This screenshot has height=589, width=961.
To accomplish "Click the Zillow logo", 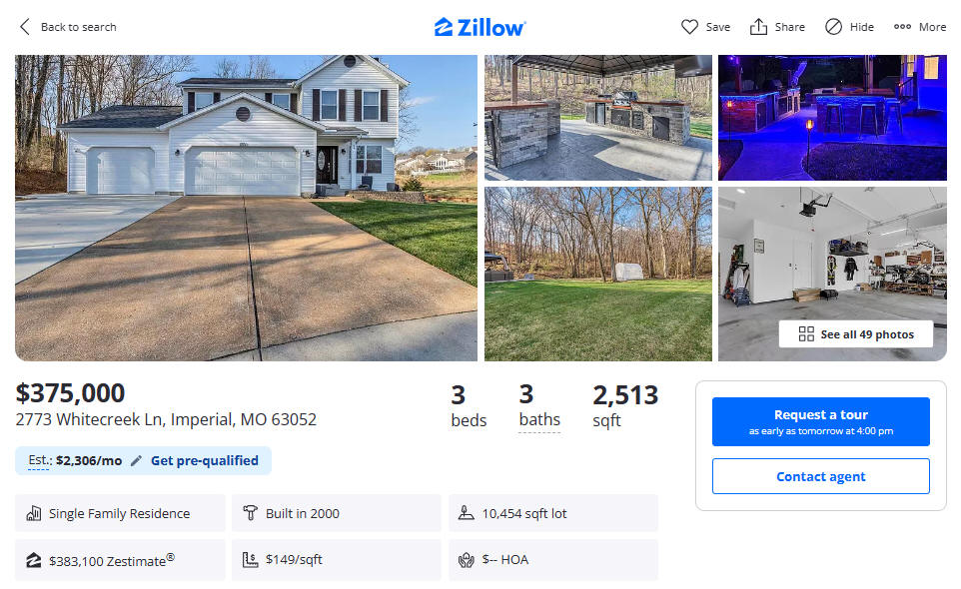I will [x=480, y=27].
